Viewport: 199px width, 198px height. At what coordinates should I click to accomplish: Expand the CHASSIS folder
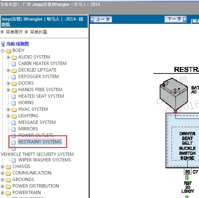(x=2, y=167)
